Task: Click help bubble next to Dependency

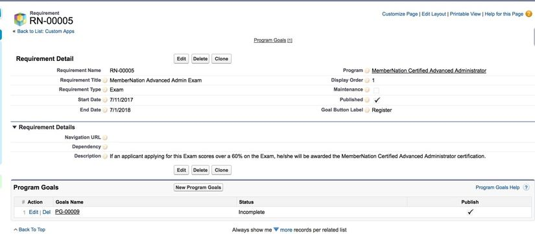Action: pos(105,147)
